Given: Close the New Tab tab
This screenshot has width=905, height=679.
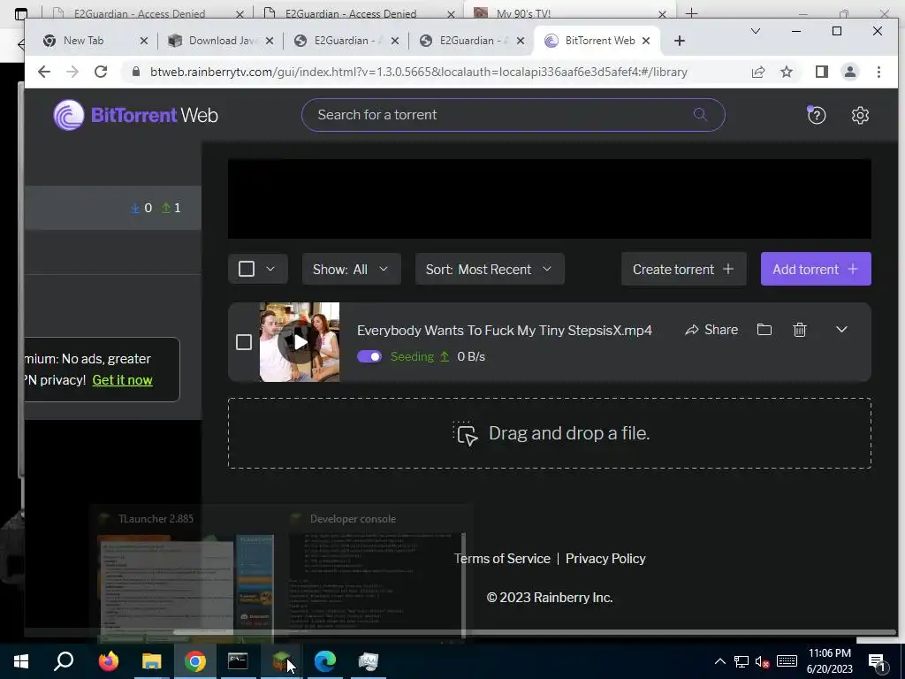Looking at the screenshot, I should tap(144, 41).
